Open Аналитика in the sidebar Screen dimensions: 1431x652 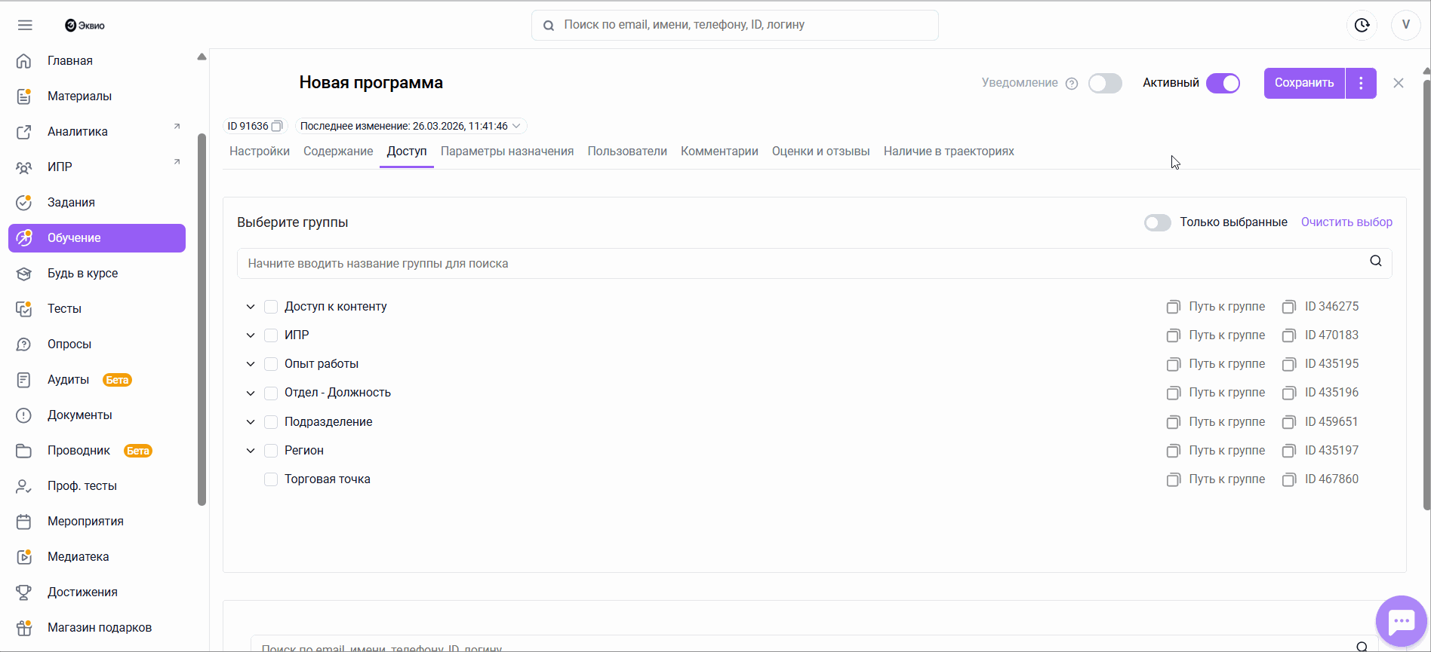97,132
